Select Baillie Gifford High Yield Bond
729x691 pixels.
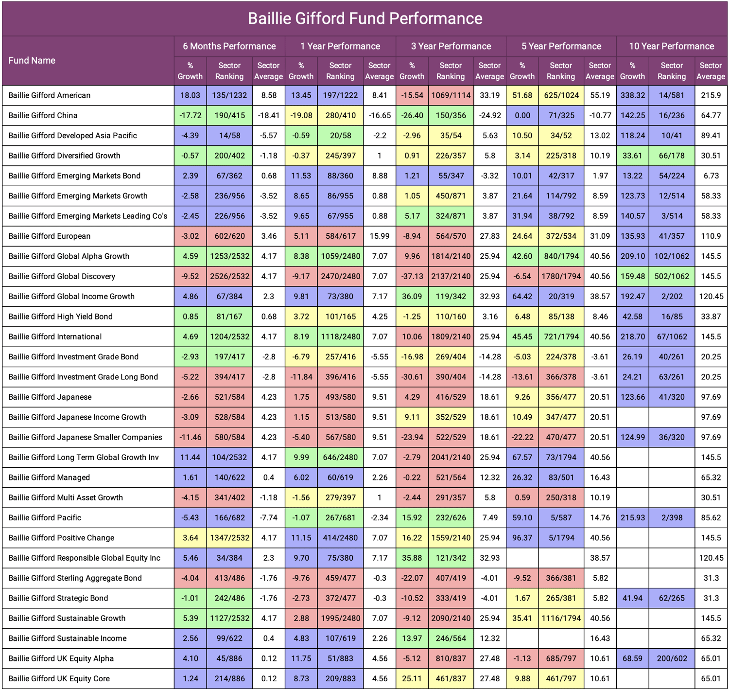tap(61, 317)
